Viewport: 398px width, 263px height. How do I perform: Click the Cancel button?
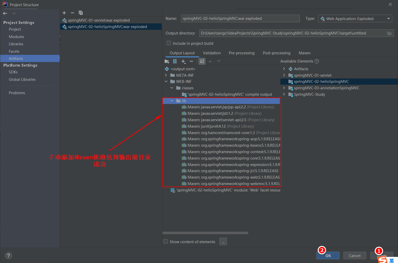355,256
